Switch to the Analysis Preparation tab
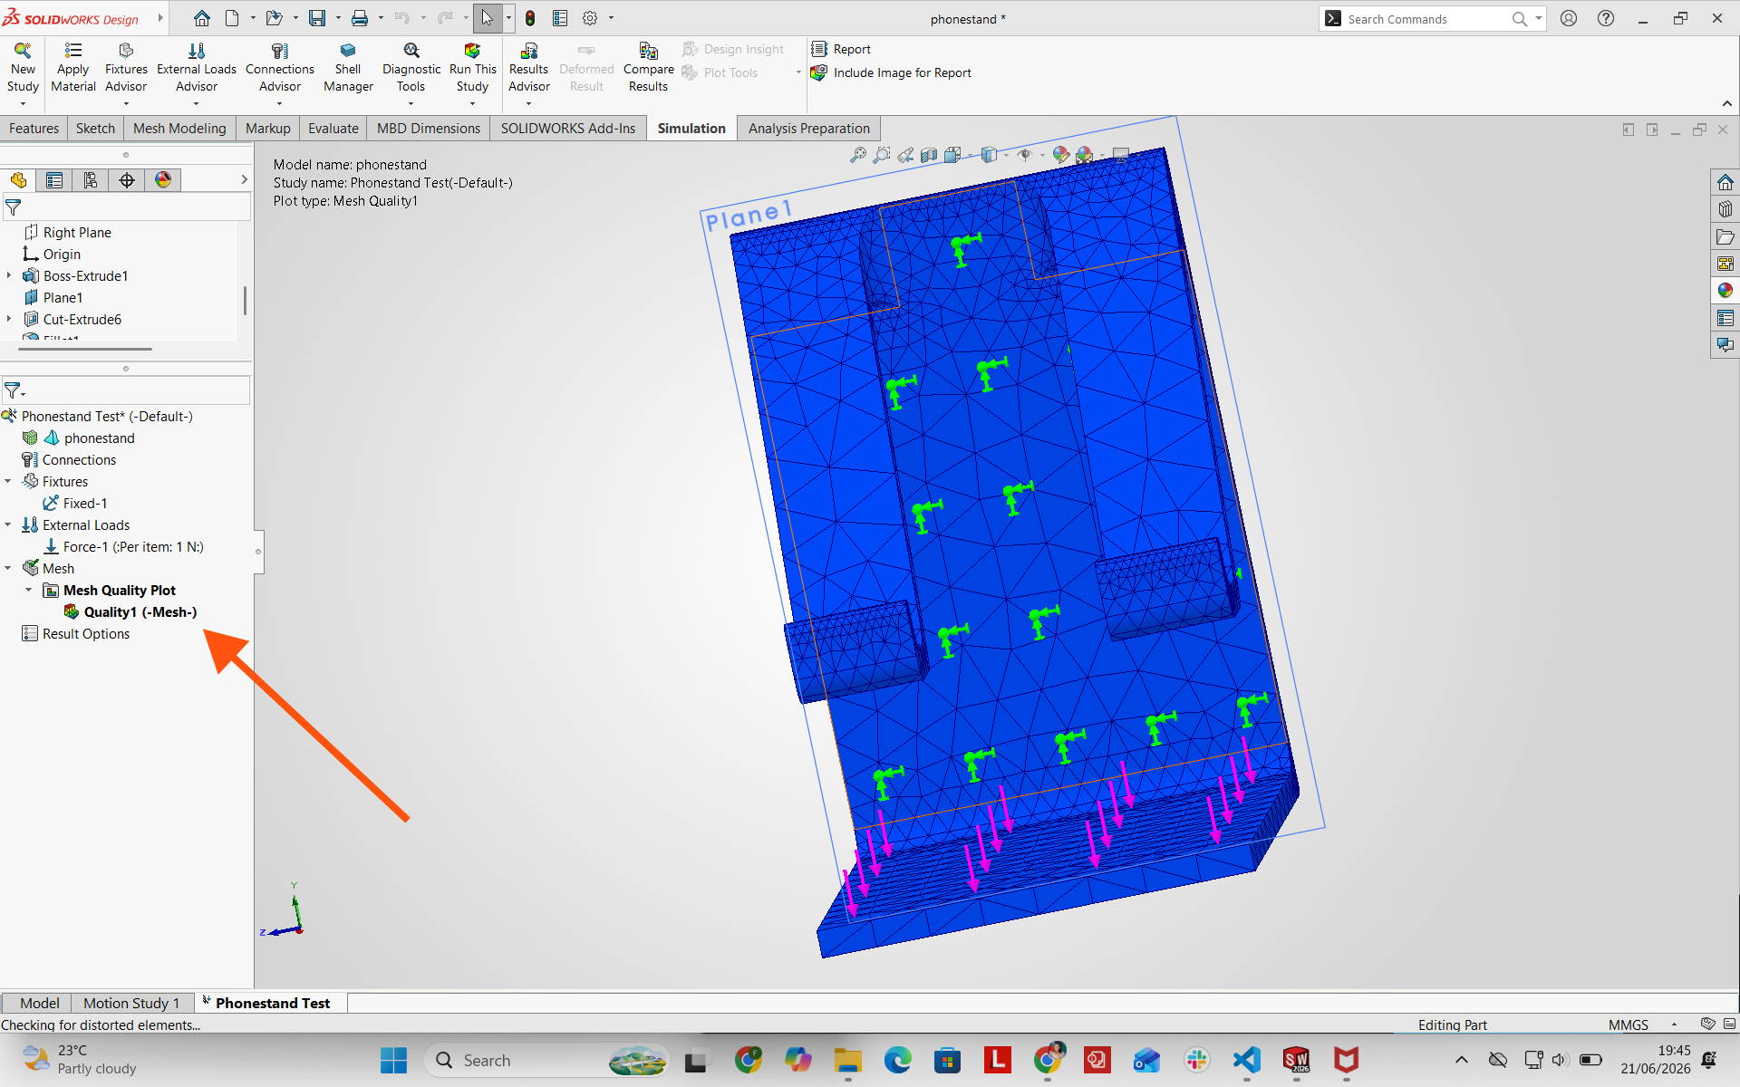This screenshot has width=1740, height=1087. point(808,129)
